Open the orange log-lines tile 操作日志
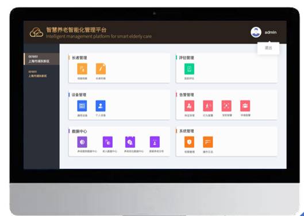Image resolution: width=304 pixels, height=216 pixels. [208, 142]
